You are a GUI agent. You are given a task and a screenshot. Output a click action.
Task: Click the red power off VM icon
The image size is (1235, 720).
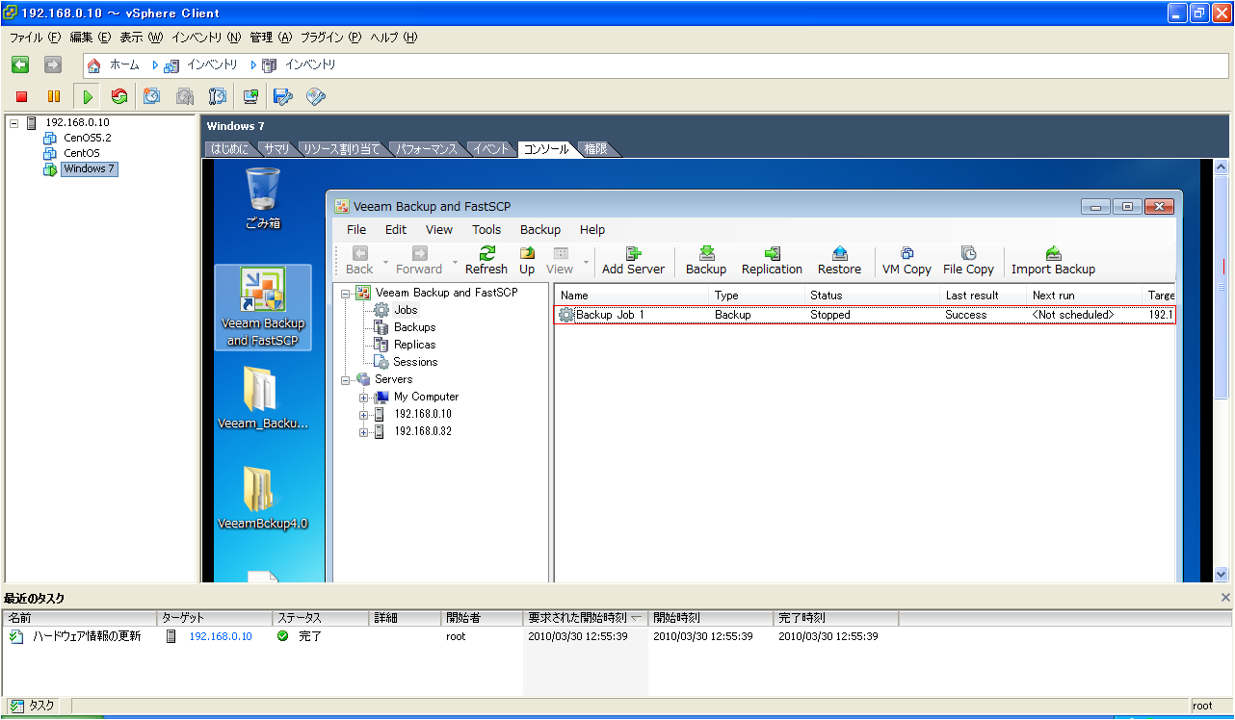(x=22, y=96)
